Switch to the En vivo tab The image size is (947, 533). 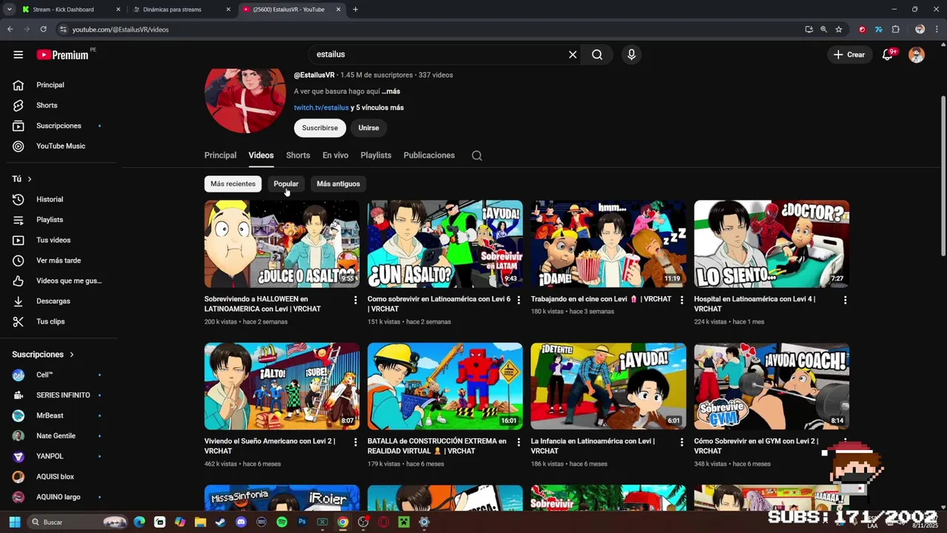(335, 155)
